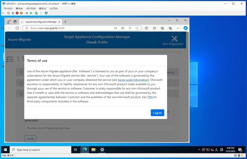Click the muted volume tray icon
The width and height of the screenshot is (247, 159).
point(212,150)
